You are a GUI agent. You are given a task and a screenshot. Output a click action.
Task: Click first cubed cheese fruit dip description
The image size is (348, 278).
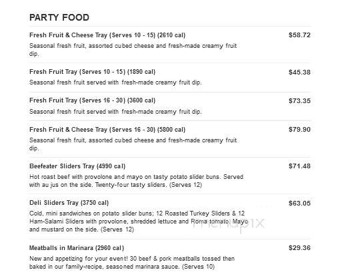click(x=133, y=50)
